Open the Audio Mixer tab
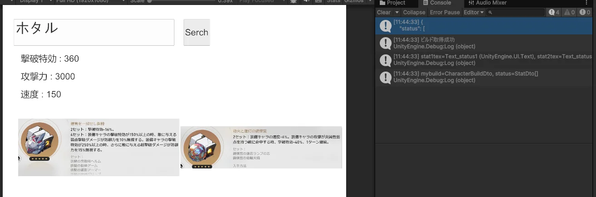The height and width of the screenshot is (197, 596). click(x=487, y=3)
